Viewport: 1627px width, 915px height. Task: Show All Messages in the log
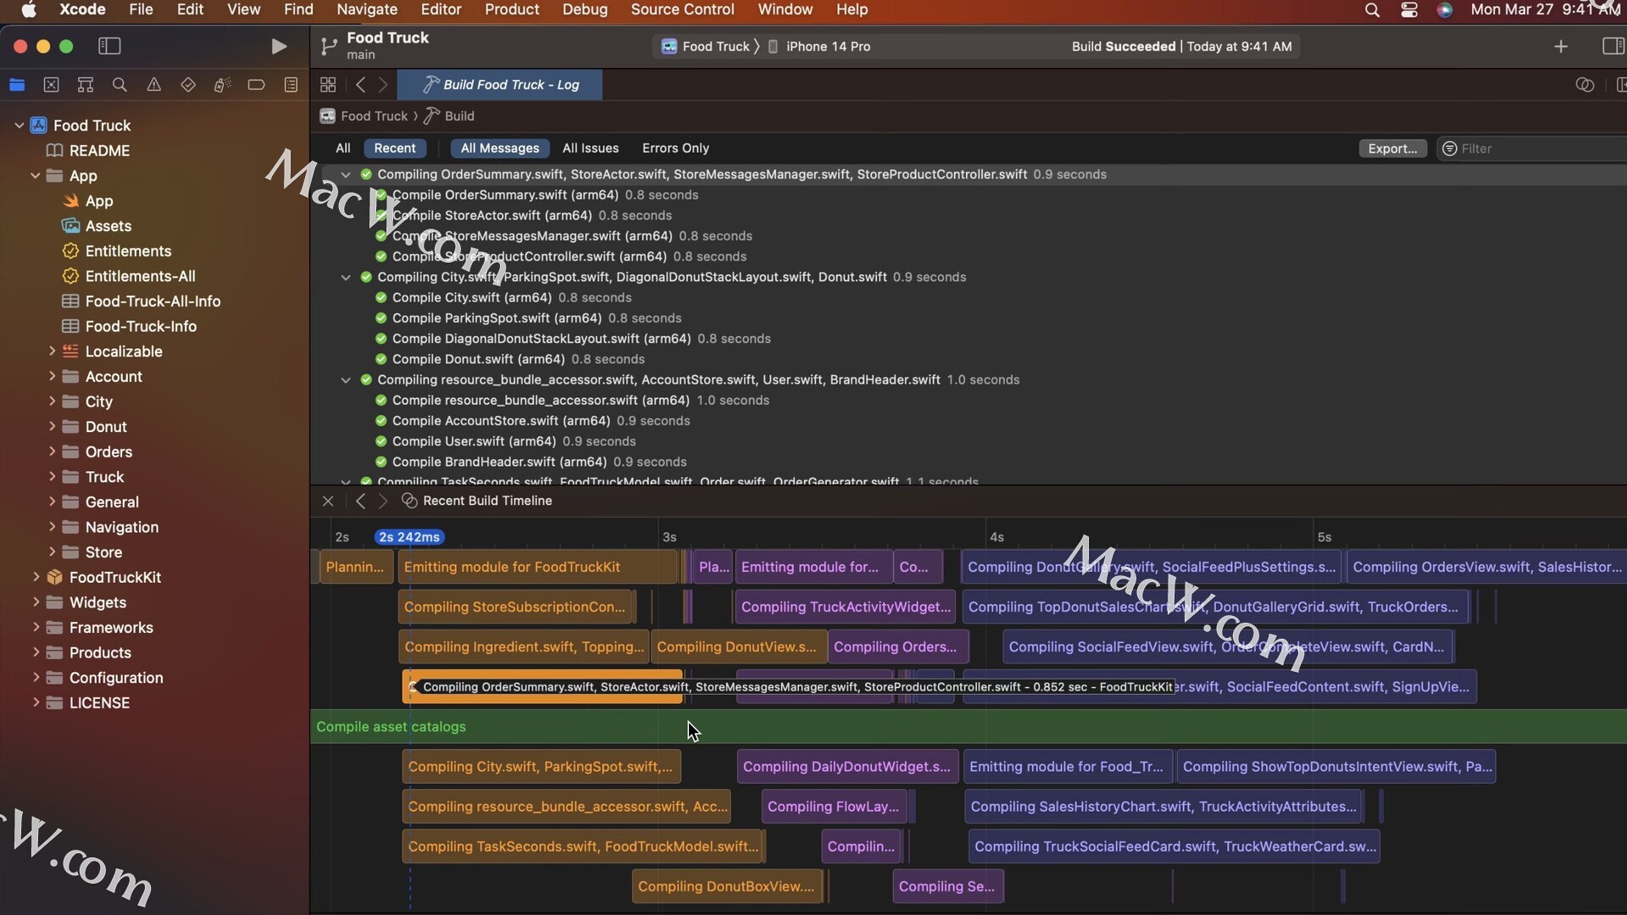point(500,148)
